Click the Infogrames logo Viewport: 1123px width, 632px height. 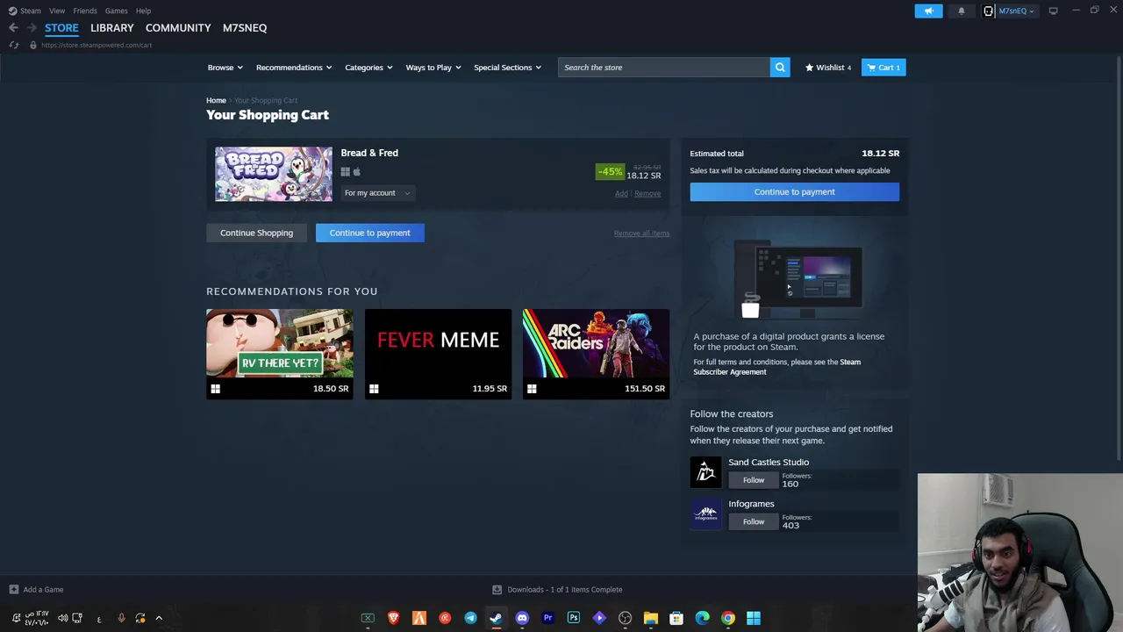[x=705, y=514]
